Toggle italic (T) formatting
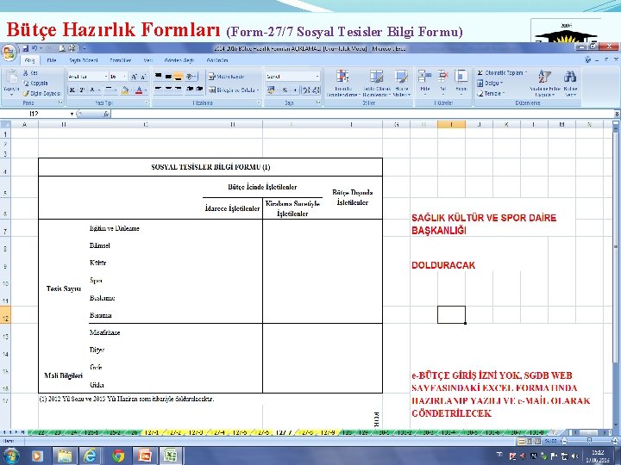Image resolution: width=621 pixels, height=465 pixels. coord(82,90)
